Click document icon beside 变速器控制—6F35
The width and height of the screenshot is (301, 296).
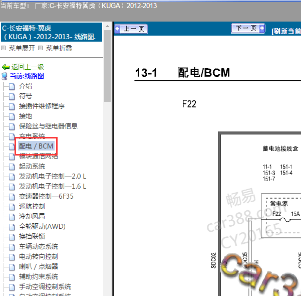(12, 197)
